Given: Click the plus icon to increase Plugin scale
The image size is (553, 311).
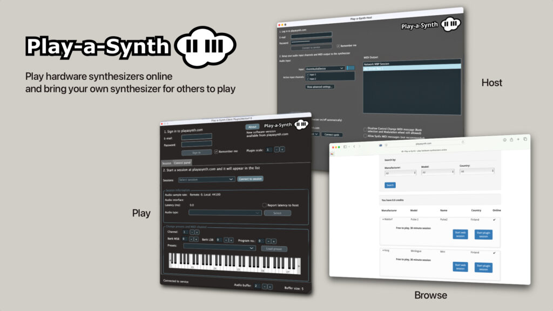Looking at the screenshot, I should [282, 150].
